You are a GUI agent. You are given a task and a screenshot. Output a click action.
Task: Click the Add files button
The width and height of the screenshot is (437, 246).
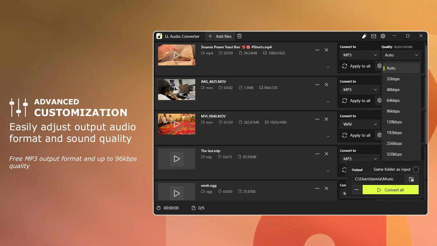(x=220, y=36)
